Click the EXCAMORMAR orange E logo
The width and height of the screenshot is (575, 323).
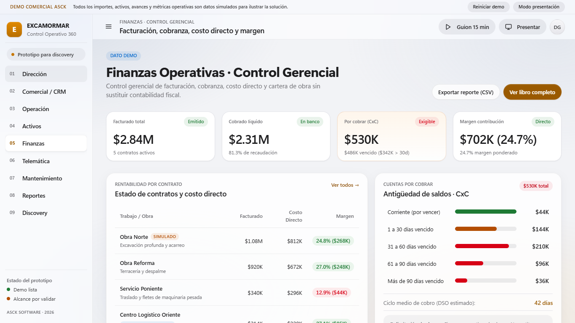(x=14, y=29)
